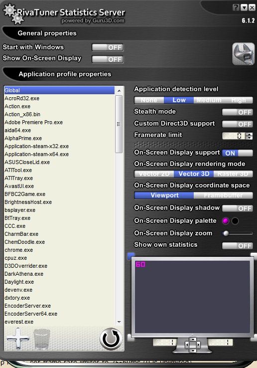Click the magenta On-Screen Display palette color
Viewport: 257px width, 368px height.
click(226, 221)
